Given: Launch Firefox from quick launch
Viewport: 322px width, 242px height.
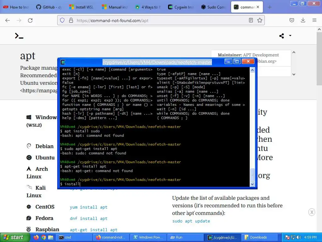Looking at the screenshot, I should point(36,238).
